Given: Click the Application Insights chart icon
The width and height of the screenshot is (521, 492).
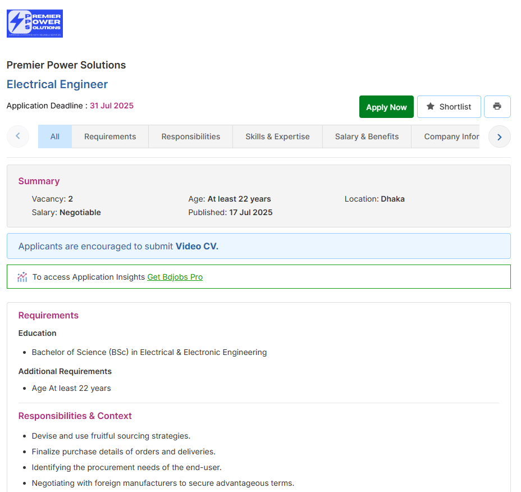Looking at the screenshot, I should click(x=22, y=277).
